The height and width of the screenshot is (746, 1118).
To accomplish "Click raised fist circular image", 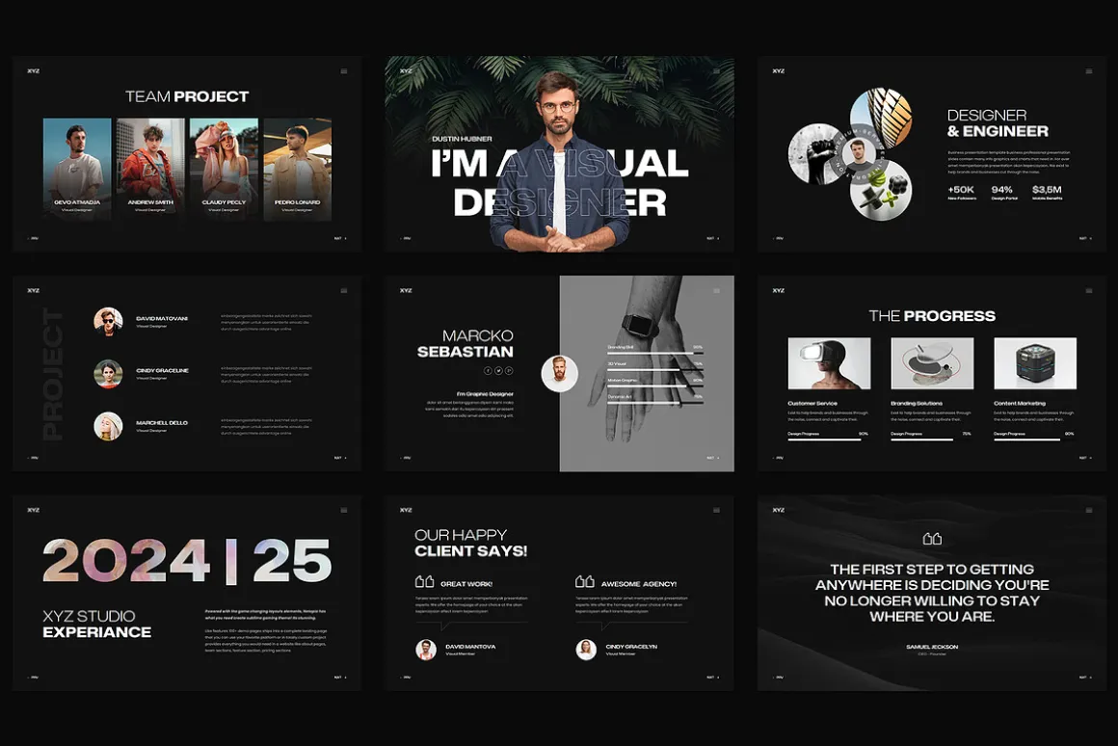I will [x=815, y=154].
